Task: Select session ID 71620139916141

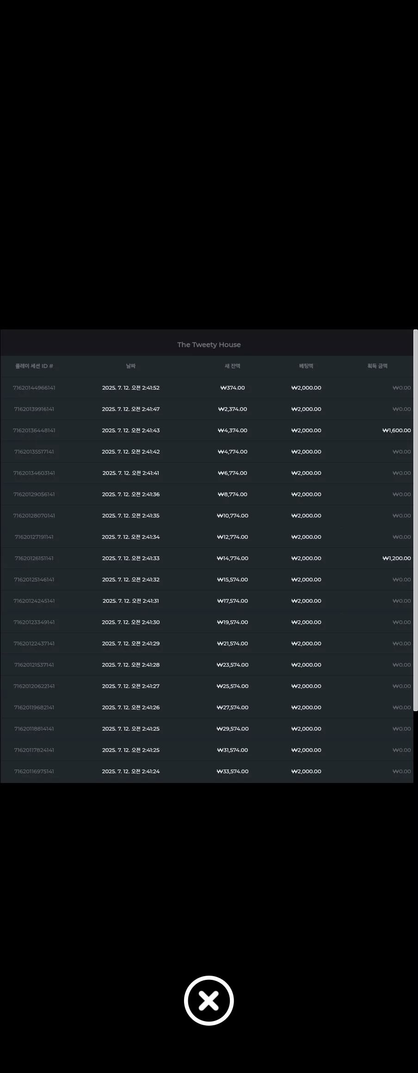Action: tap(34, 409)
